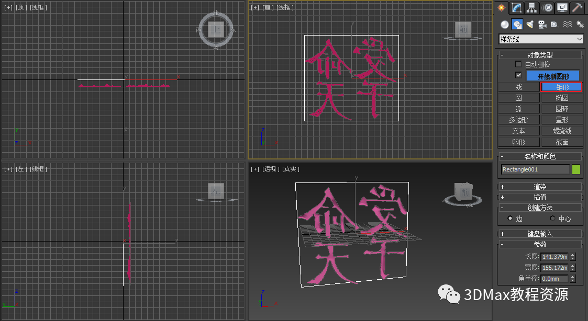The image size is (588, 321).
Task: Click the 长度 spinner arrows
Action: coord(573,257)
